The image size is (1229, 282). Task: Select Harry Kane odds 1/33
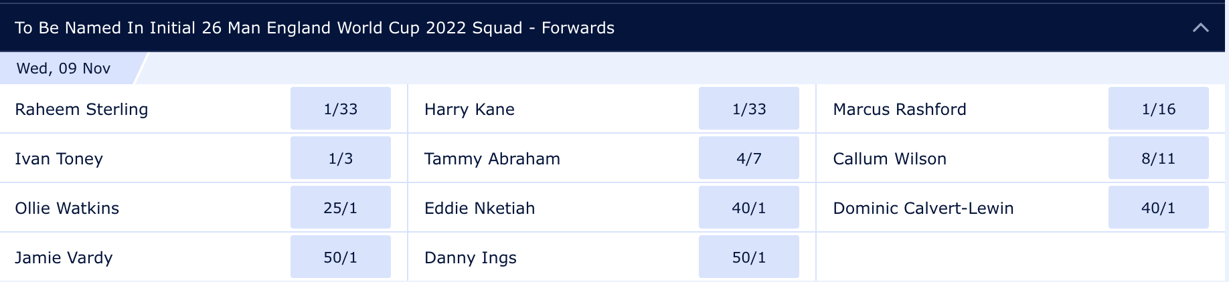point(749,109)
